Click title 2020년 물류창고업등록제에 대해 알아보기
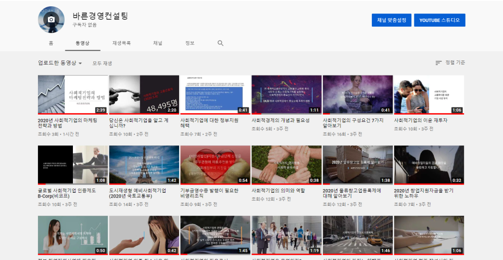 [352, 193]
